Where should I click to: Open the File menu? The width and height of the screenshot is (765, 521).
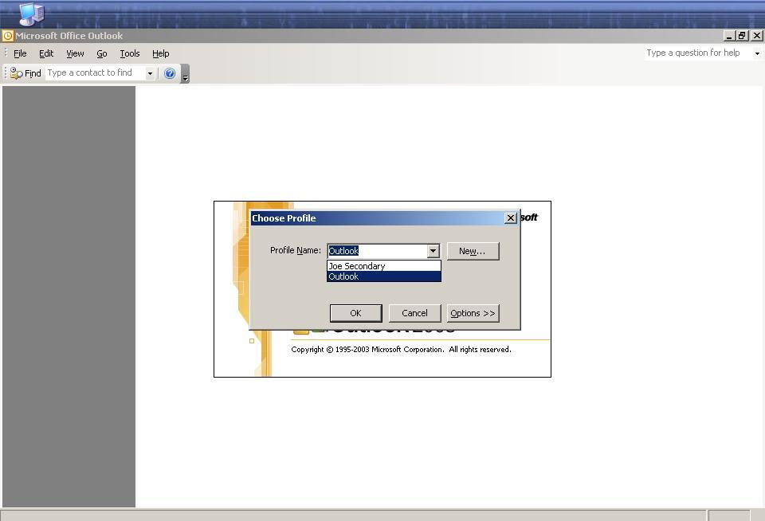[20, 53]
